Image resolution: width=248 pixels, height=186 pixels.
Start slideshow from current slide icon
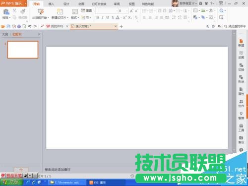point(41,11)
